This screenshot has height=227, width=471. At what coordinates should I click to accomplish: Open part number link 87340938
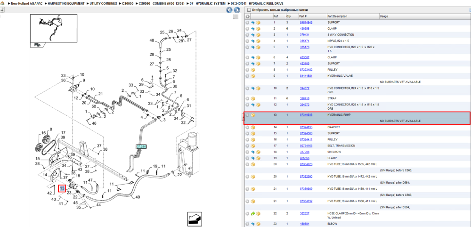coord(306,115)
